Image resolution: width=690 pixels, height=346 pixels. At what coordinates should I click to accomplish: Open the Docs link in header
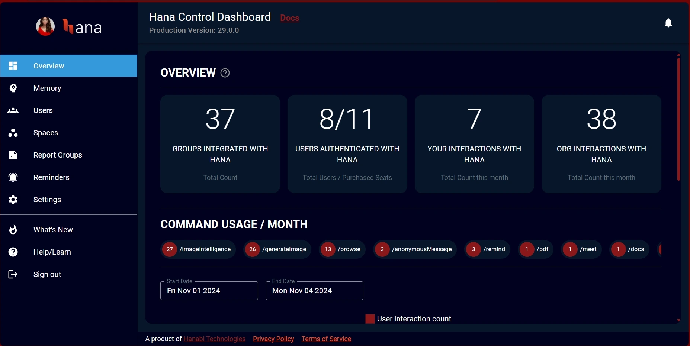(x=290, y=18)
